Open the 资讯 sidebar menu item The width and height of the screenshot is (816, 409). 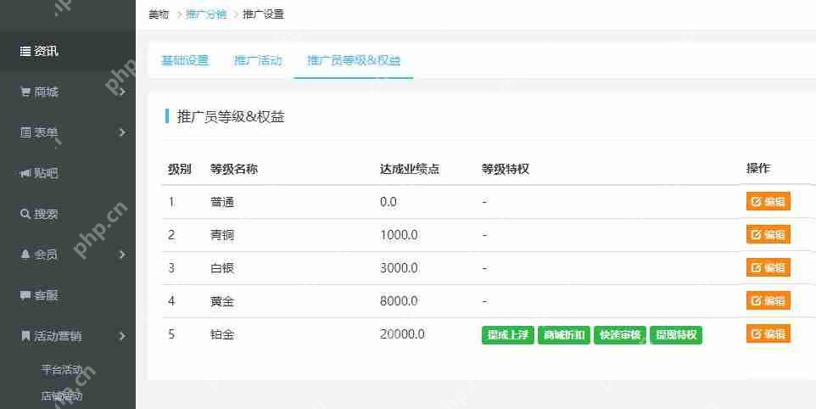[x=68, y=51]
